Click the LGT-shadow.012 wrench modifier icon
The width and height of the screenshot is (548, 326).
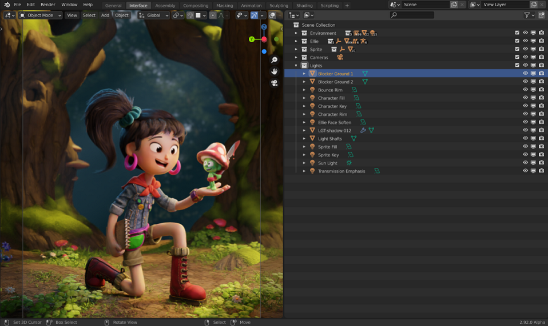[x=363, y=130]
